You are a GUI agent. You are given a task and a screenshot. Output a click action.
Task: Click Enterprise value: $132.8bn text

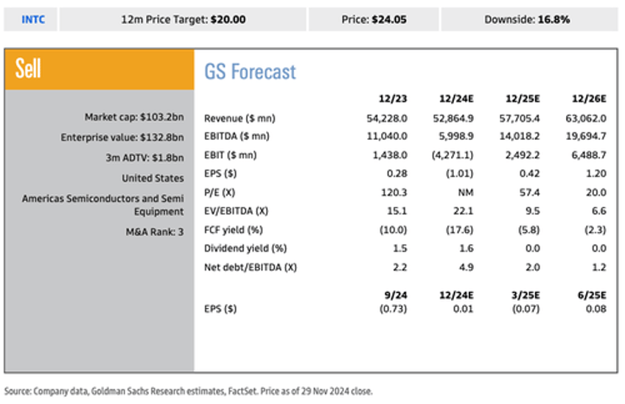pyautogui.click(x=122, y=138)
